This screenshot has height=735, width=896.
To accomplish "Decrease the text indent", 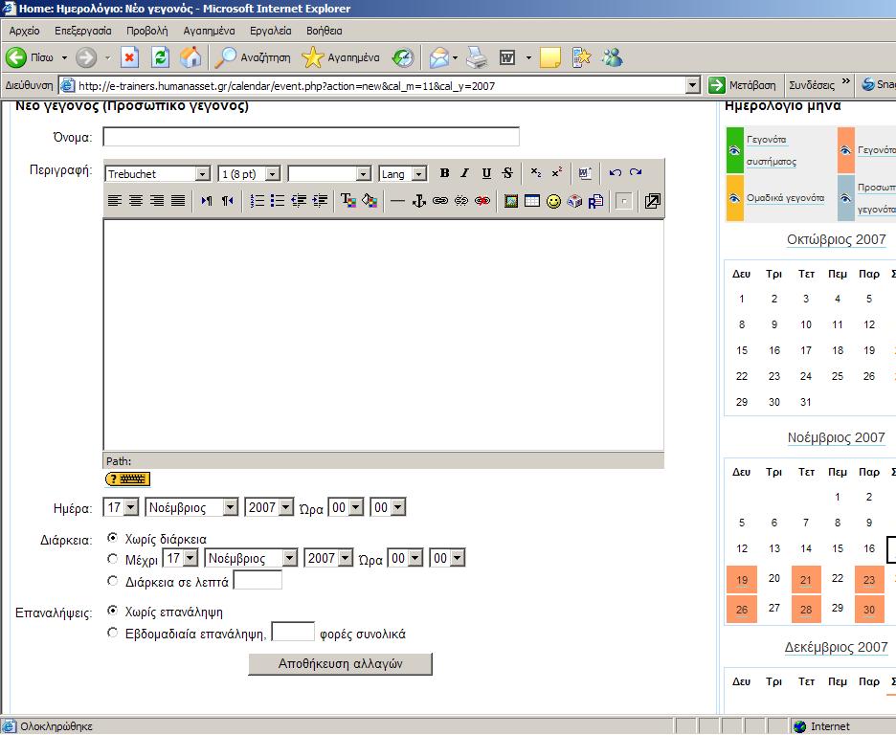I will coord(299,200).
